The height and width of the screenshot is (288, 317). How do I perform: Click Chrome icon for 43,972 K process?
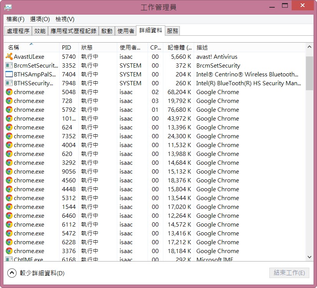click(x=9, y=118)
